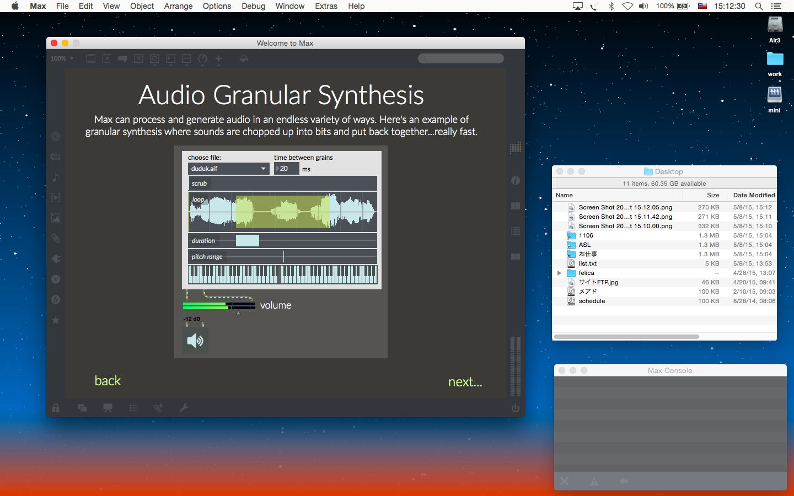The image size is (794, 496).
Task: Click the back link
Action: (x=108, y=381)
